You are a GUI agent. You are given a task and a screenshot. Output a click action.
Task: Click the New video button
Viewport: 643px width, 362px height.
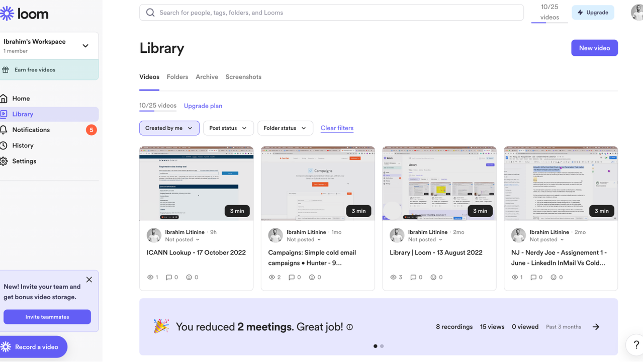pyautogui.click(x=594, y=48)
